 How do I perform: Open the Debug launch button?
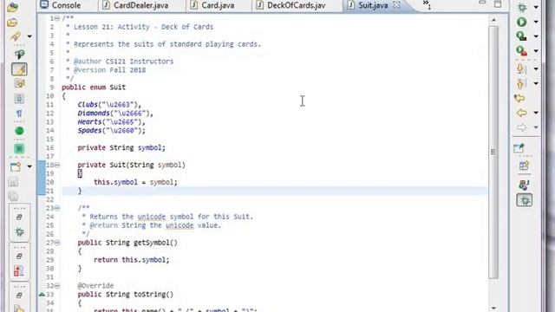coord(522,7)
